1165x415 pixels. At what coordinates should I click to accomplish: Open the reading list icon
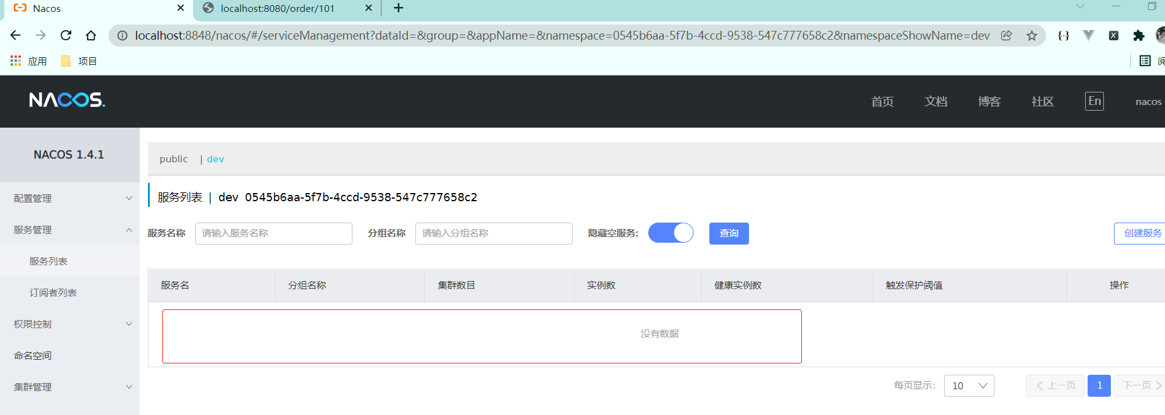1145,61
